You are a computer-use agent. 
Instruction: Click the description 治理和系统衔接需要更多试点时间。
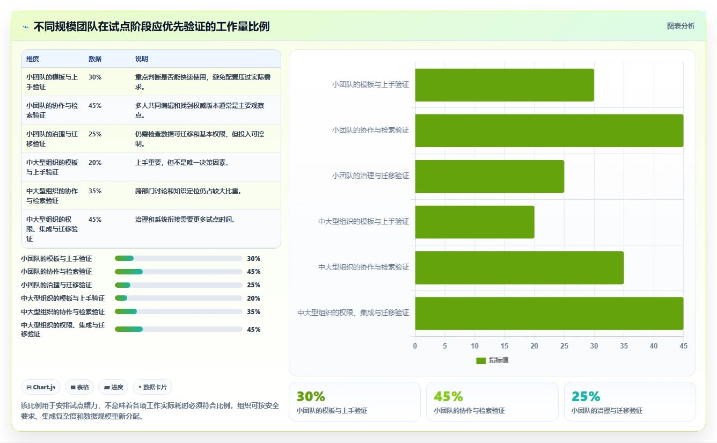point(185,220)
